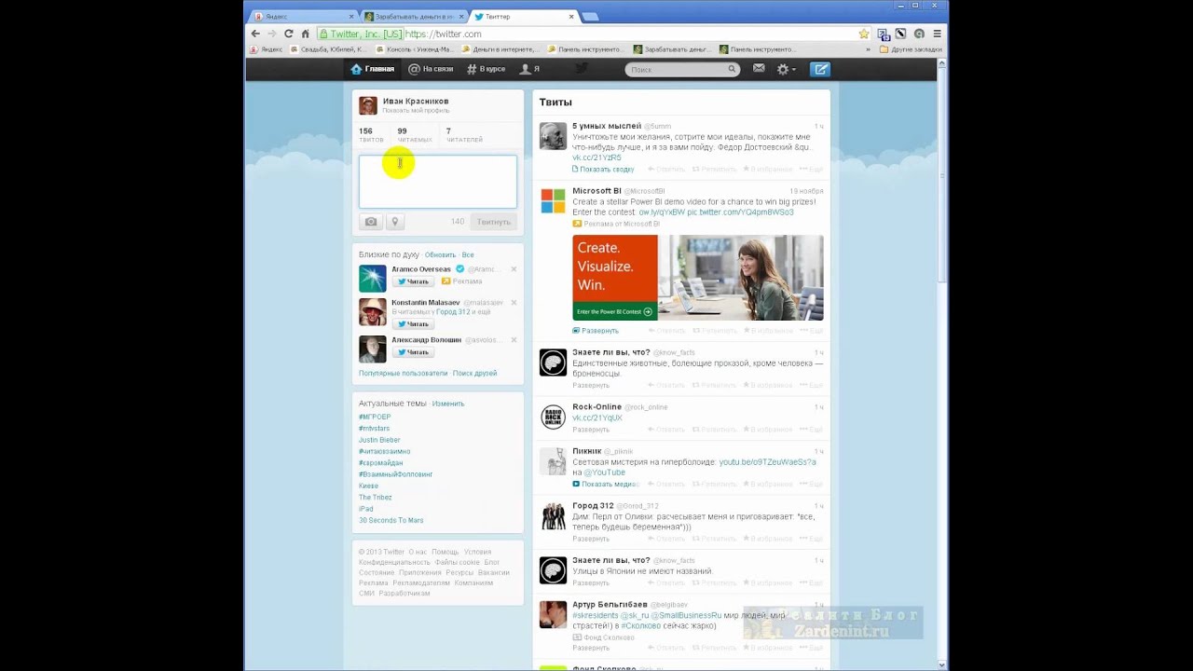
Task: Open the Другие закладки bookmarks folder
Action: coord(909,49)
